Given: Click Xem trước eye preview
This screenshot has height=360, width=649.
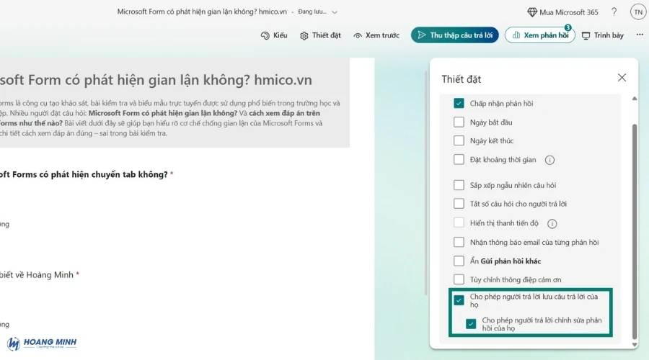Looking at the screenshot, I should coord(376,35).
